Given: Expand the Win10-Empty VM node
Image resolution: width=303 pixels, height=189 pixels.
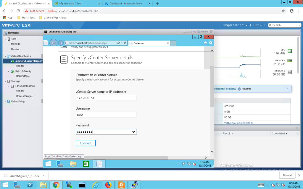Looking at the screenshot, I should [x=8, y=71].
